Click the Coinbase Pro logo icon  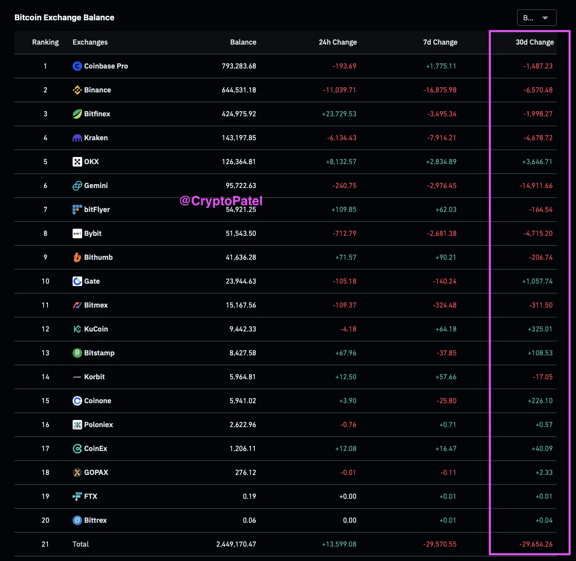click(x=77, y=66)
